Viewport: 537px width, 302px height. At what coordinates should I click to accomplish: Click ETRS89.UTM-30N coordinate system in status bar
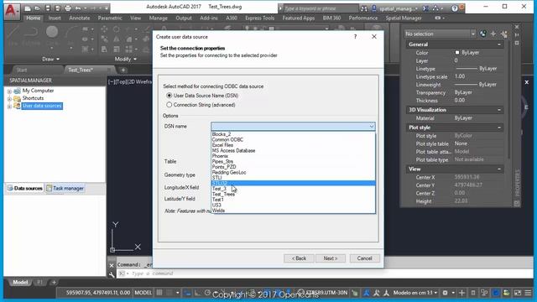tap(326, 293)
